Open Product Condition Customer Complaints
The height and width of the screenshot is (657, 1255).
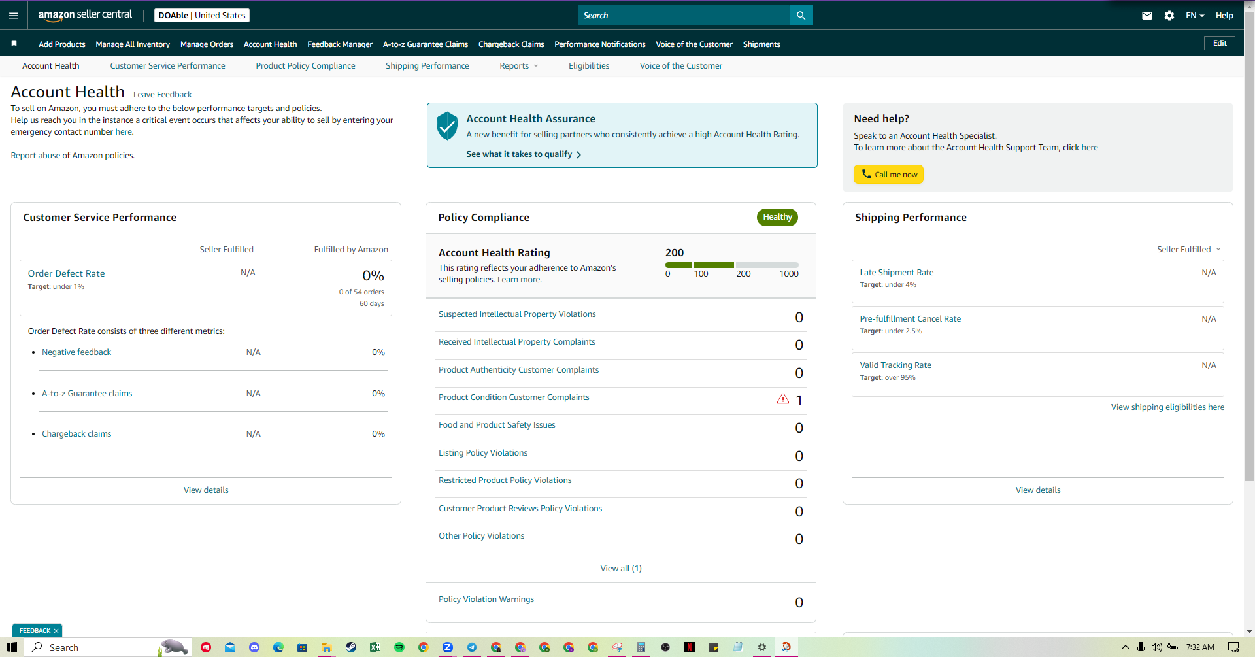pos(514,397)
